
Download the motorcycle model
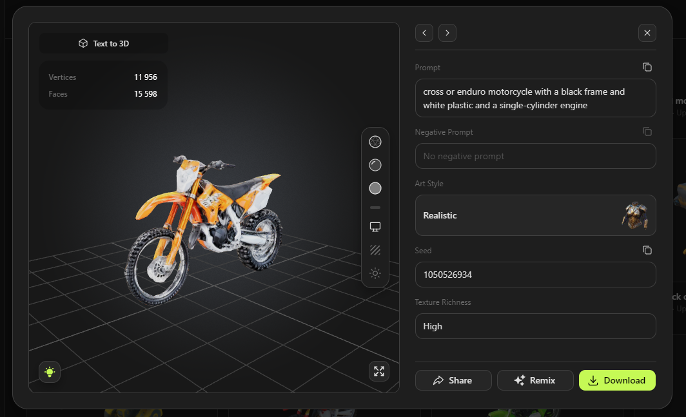click(x=617, y=380)
